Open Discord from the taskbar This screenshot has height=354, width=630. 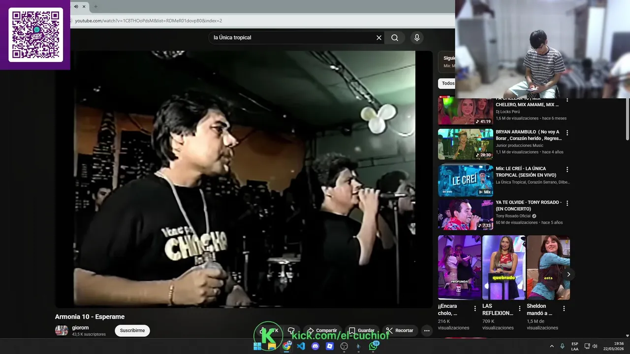pyautogui.click(x=315, y=346)
